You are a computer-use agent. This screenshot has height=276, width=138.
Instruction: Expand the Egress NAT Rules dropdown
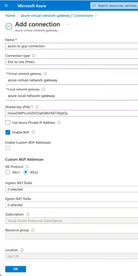72,205
